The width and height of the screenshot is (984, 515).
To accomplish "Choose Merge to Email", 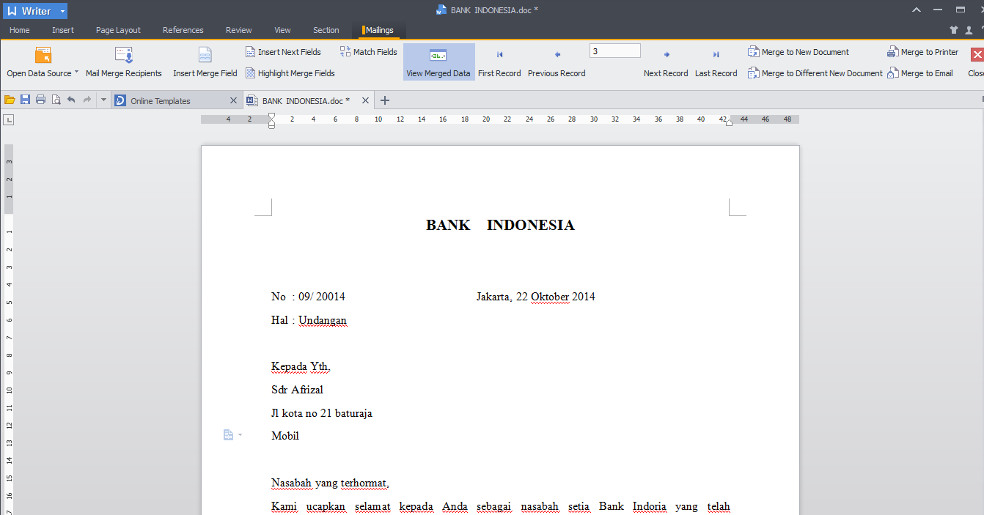I will tap(920, 73).
